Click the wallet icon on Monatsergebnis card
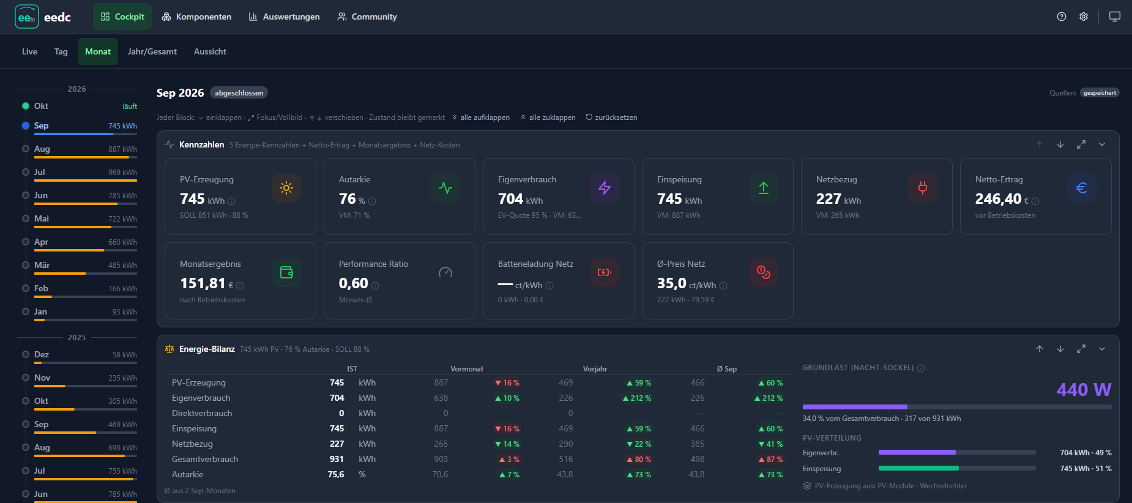Screen dimensions: 1132x503 [x=286, y=272]
